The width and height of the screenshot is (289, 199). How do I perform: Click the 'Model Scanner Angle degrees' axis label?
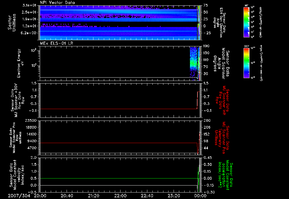pos(221,64)
